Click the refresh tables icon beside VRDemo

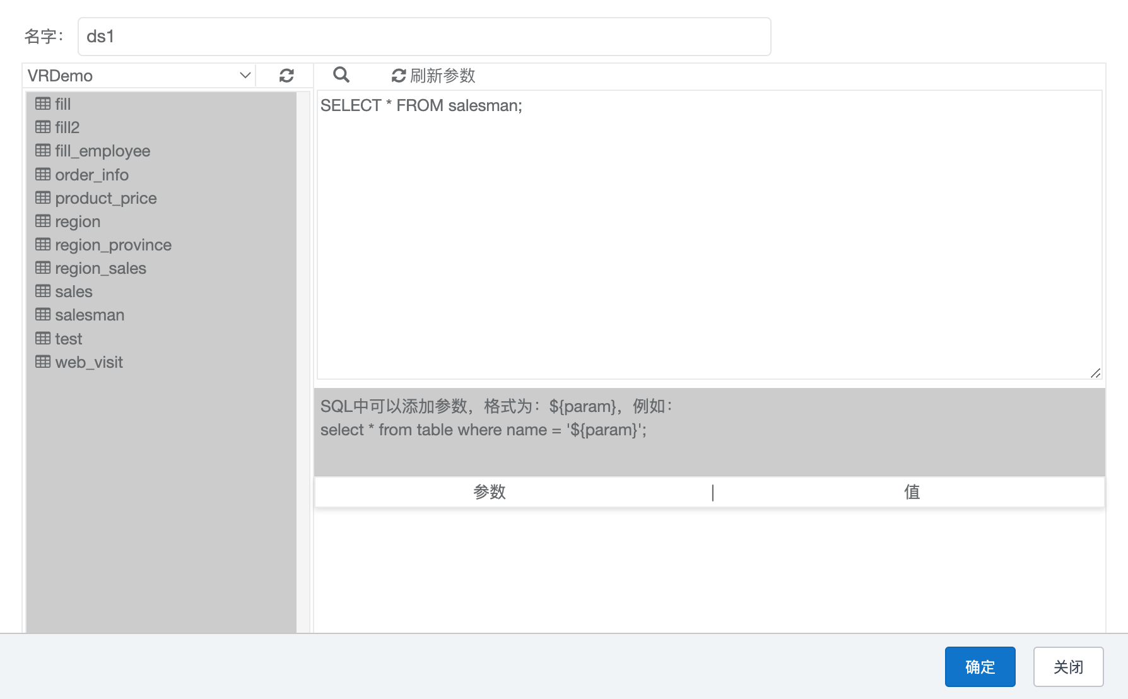tap(286, 76)
